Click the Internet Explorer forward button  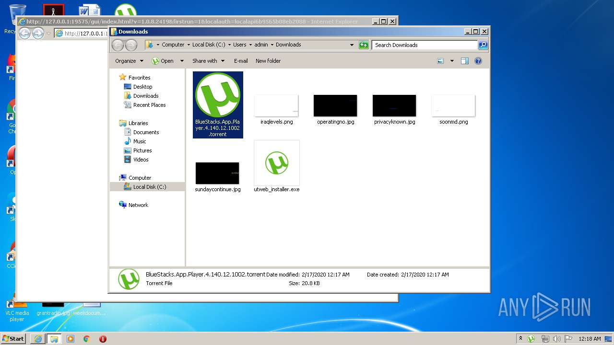tap(38, 33)
